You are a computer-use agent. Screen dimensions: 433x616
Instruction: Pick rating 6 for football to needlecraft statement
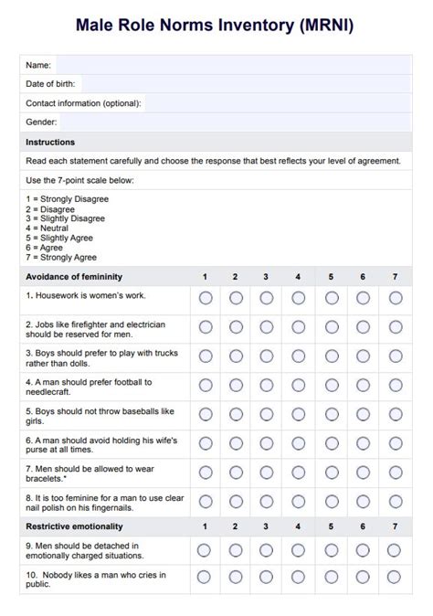coord(363,385)
